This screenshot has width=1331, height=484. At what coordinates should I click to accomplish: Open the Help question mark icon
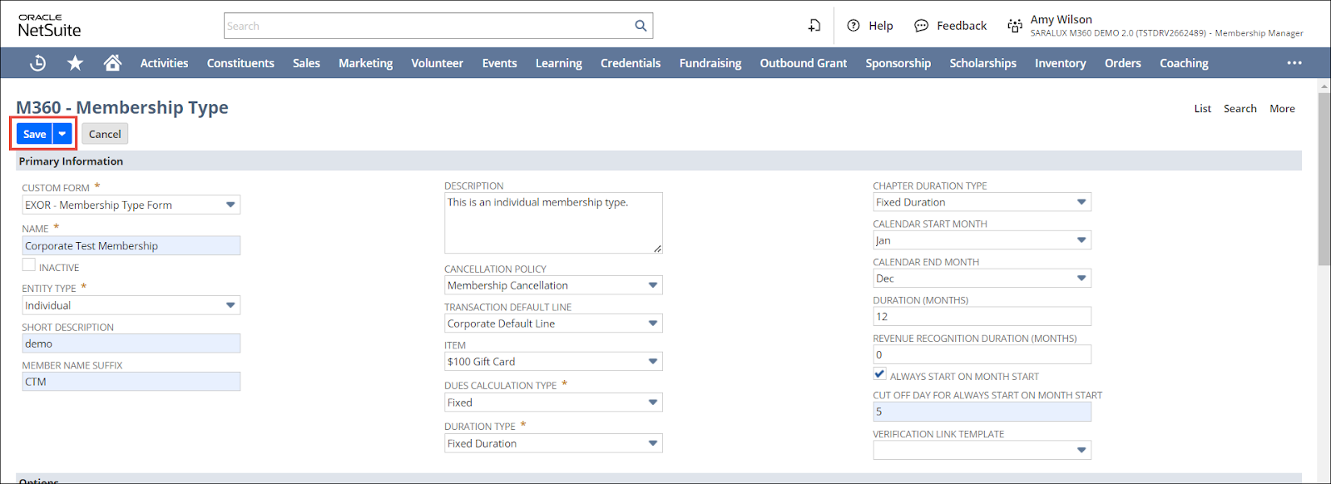click(854, 26)
